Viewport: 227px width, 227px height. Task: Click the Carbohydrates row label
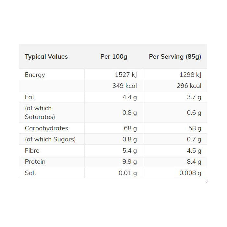point(46,128)
